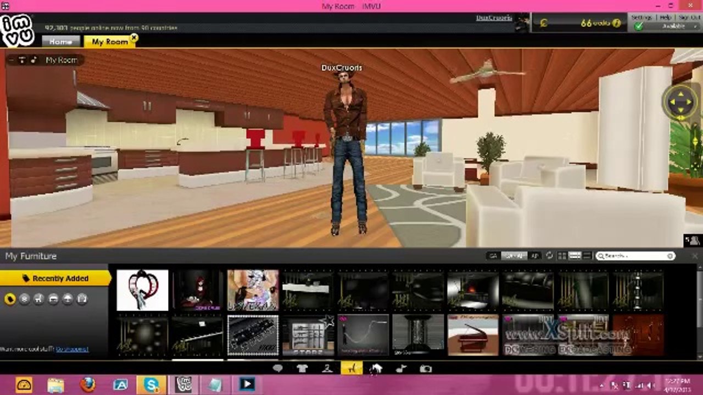The width and height of the screenshot is (703, 395).
Task: Open the camera snapshot tool
Action: coord(426,369)
